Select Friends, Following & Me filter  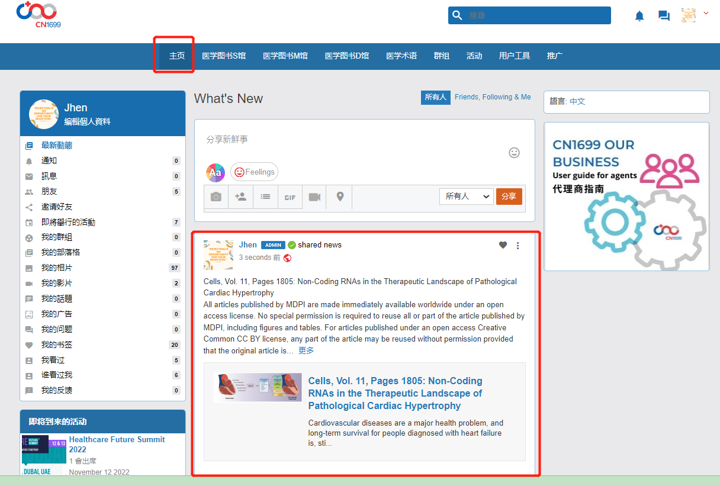pyautogui.click(x=493, y=97)
